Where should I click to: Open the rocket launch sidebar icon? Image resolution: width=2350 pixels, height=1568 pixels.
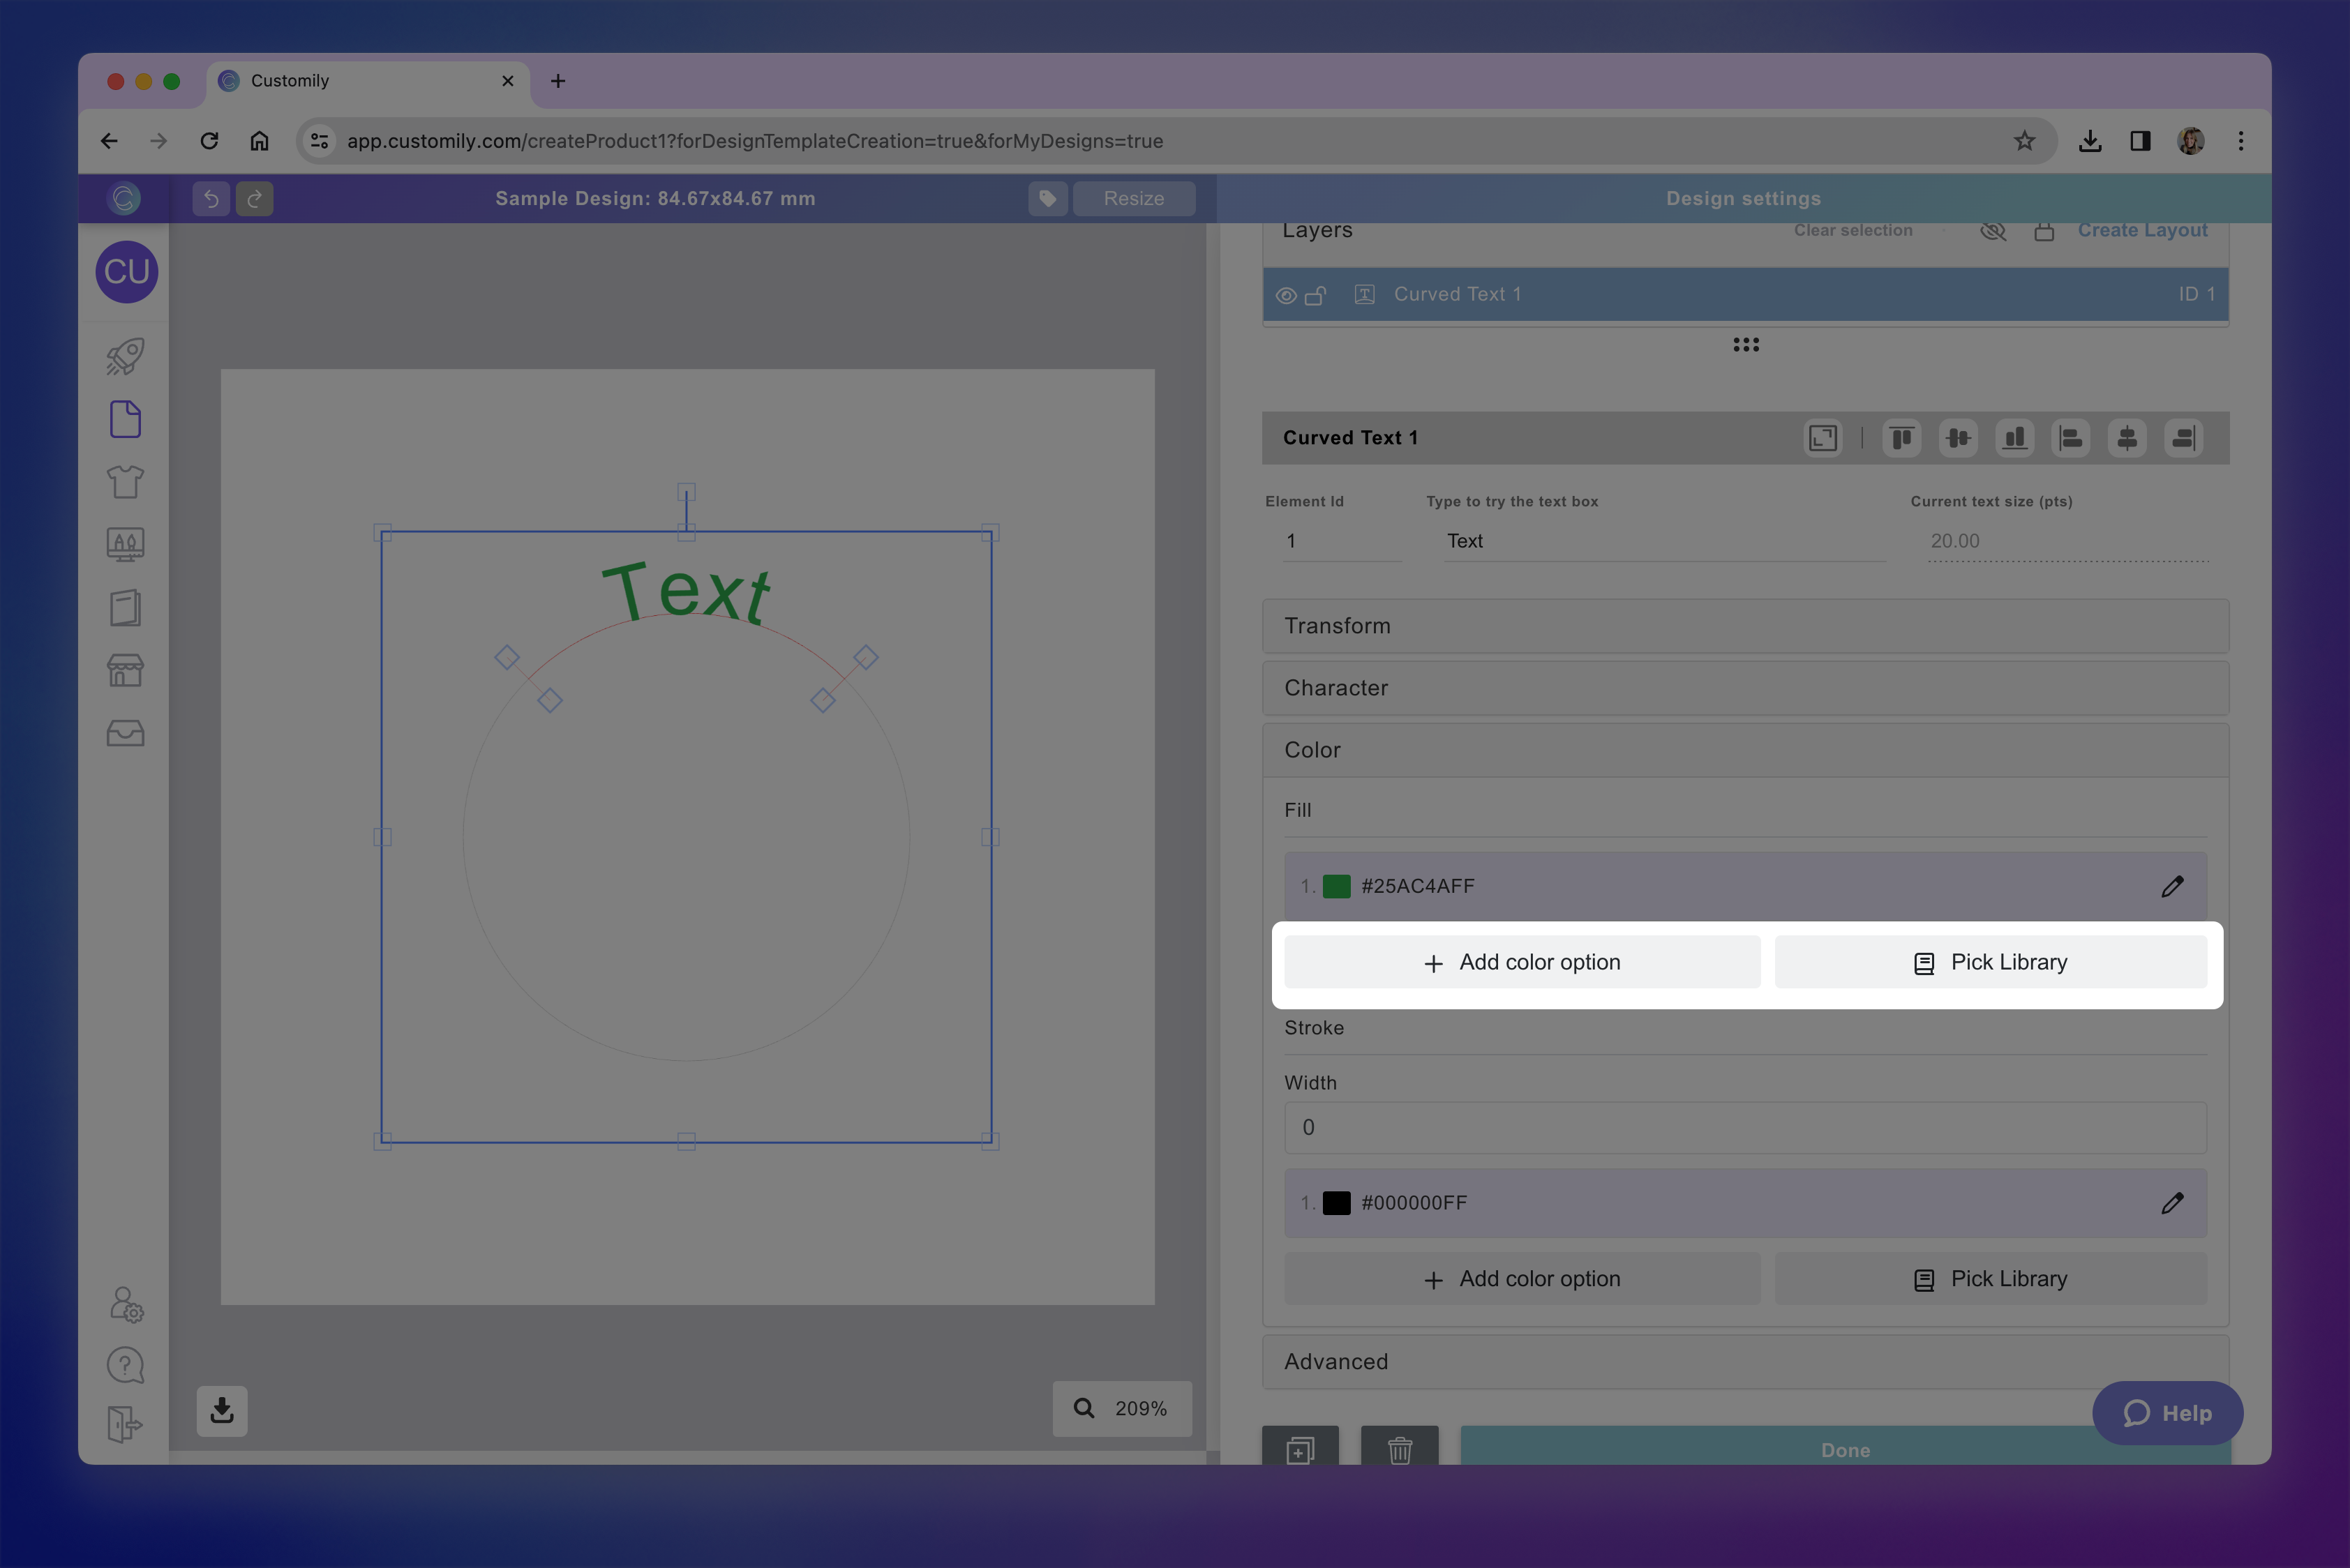[125, 357]
